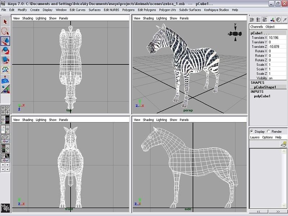Open the Edit NURBS menu

point(111,10)
